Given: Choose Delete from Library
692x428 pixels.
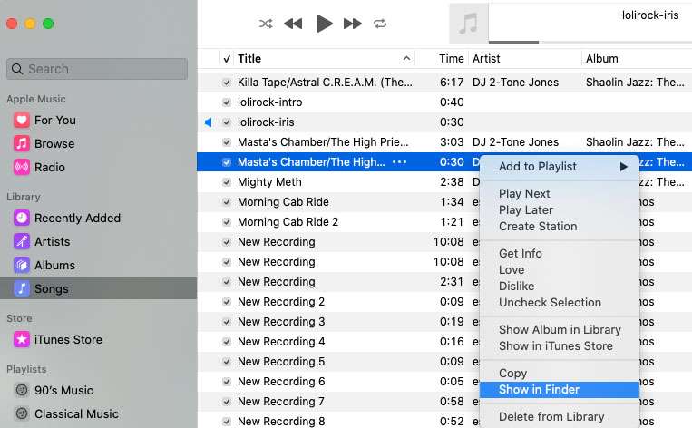Looking at the screenshot, I should click(x=551, y=417).
